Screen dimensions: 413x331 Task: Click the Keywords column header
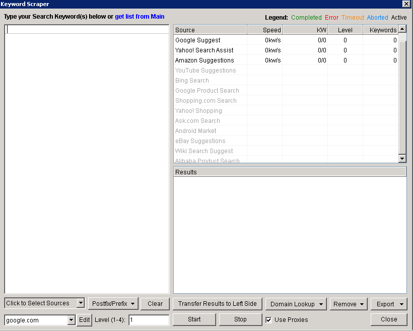381,30
